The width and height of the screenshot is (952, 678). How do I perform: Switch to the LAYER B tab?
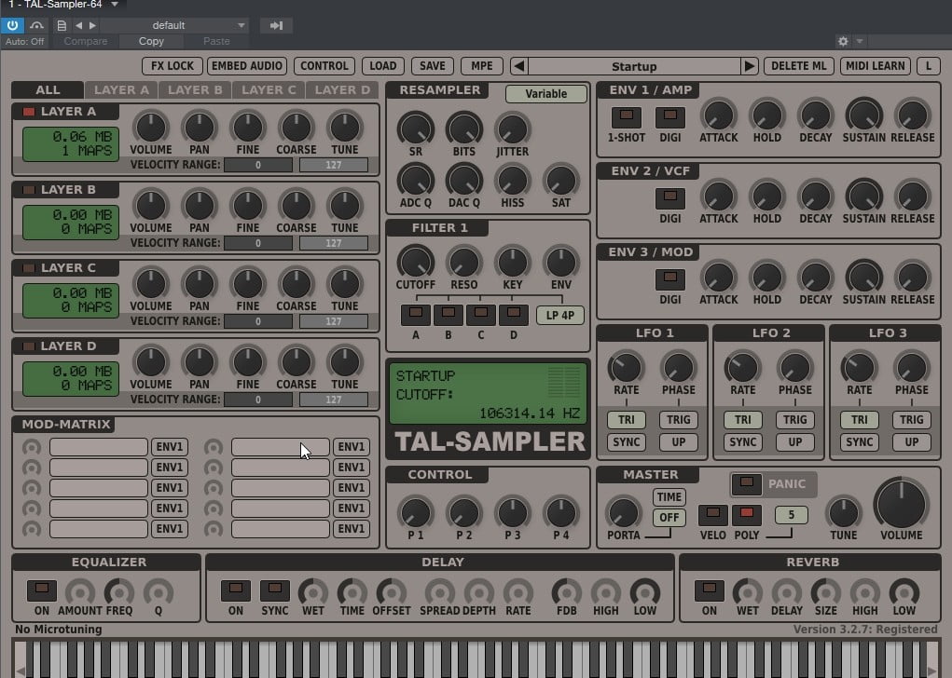click(195, 90)
